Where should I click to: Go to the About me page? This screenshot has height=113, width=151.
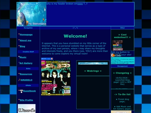(x=25, y=40)
